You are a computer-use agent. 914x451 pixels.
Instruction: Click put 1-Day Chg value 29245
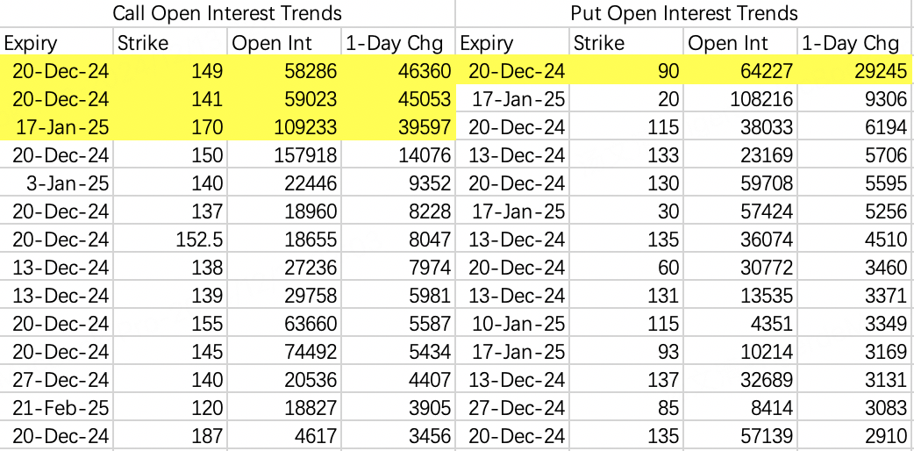pyautogui.click(x=854, y=71)
